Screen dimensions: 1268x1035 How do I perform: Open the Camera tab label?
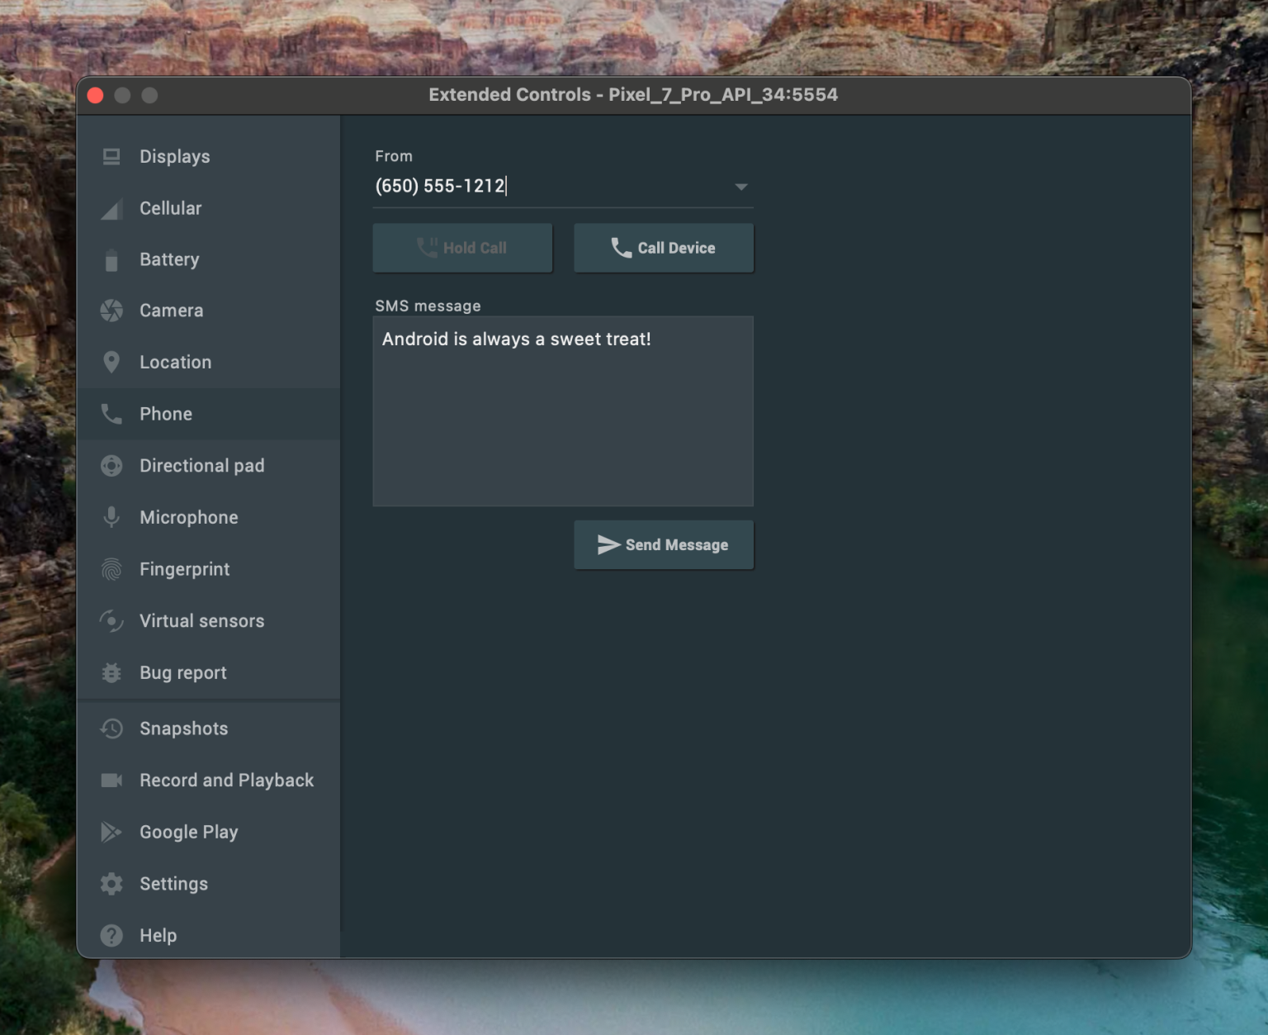pyautogui.click(x=172, y=311)
